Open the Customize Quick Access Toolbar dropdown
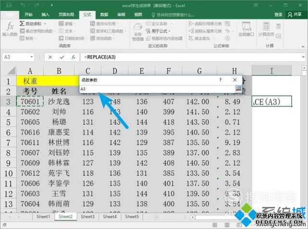 coord(52,5)
